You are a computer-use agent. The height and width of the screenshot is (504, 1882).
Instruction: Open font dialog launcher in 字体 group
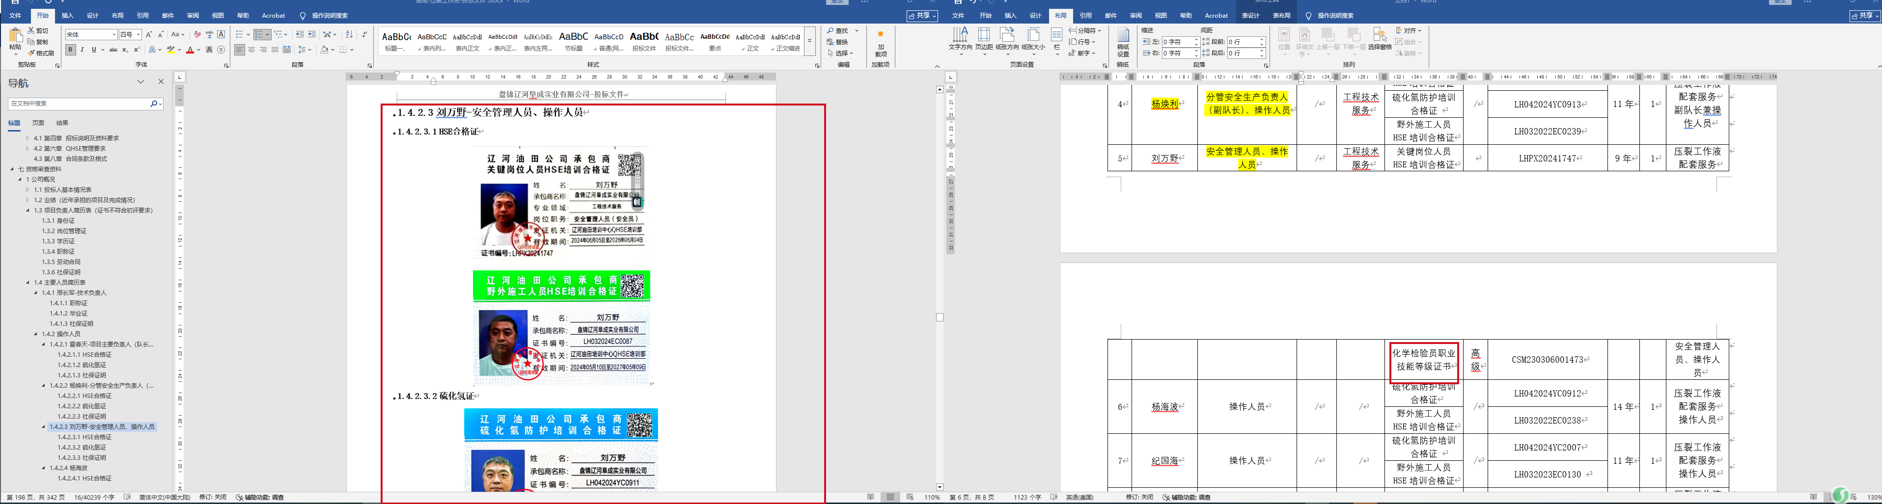[x=226, y=66]
